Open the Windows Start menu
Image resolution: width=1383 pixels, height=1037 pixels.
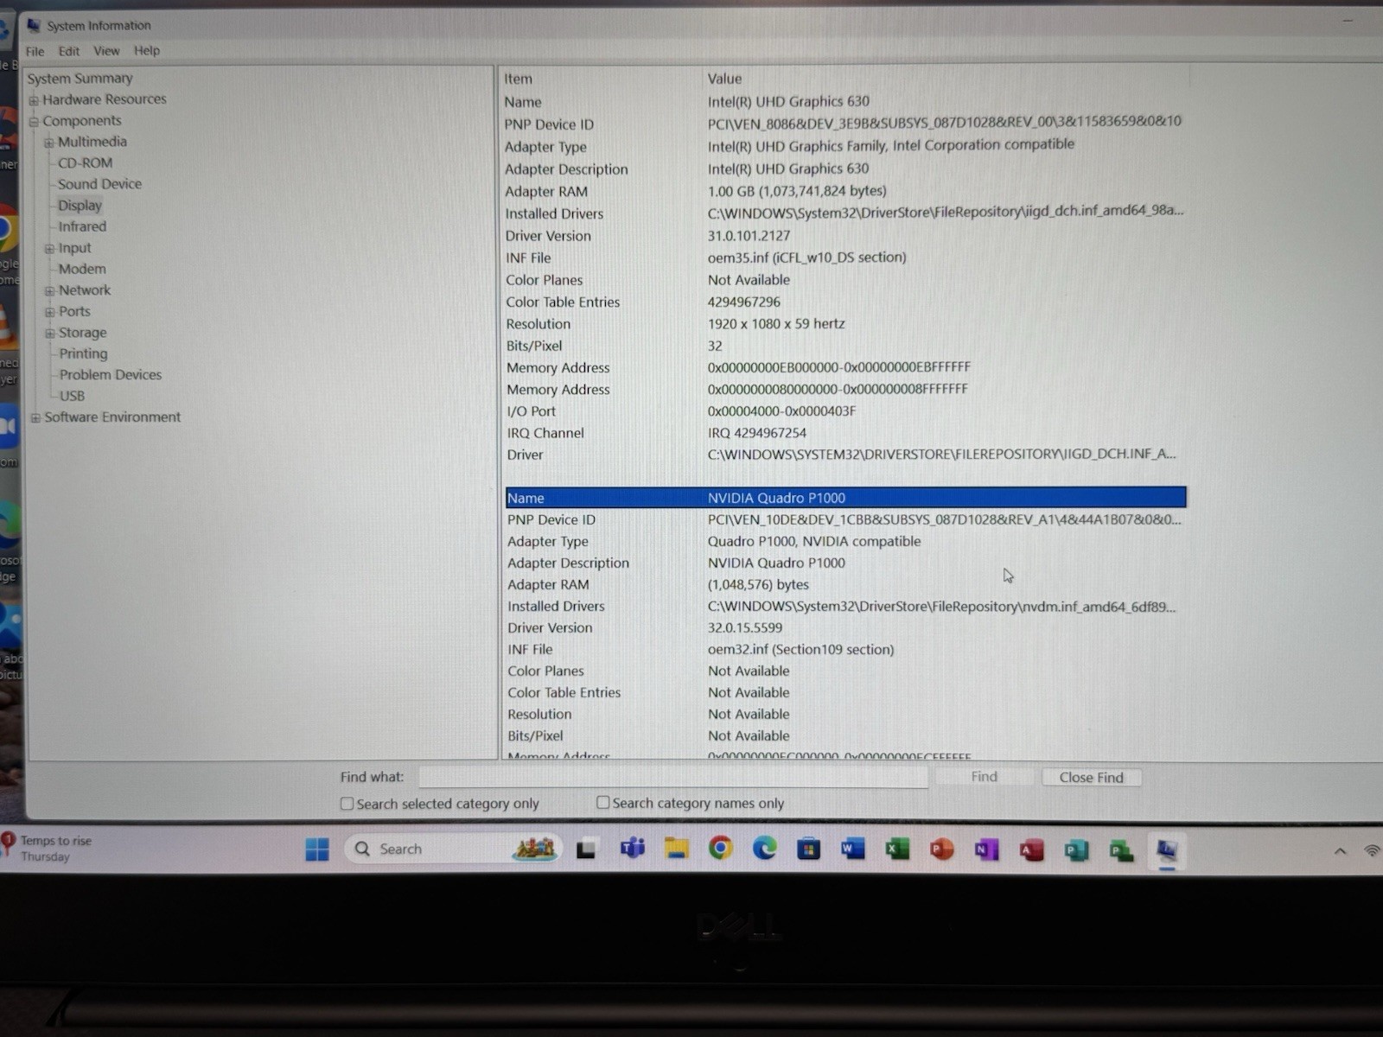pyautogui.click(x=317, y=849)
